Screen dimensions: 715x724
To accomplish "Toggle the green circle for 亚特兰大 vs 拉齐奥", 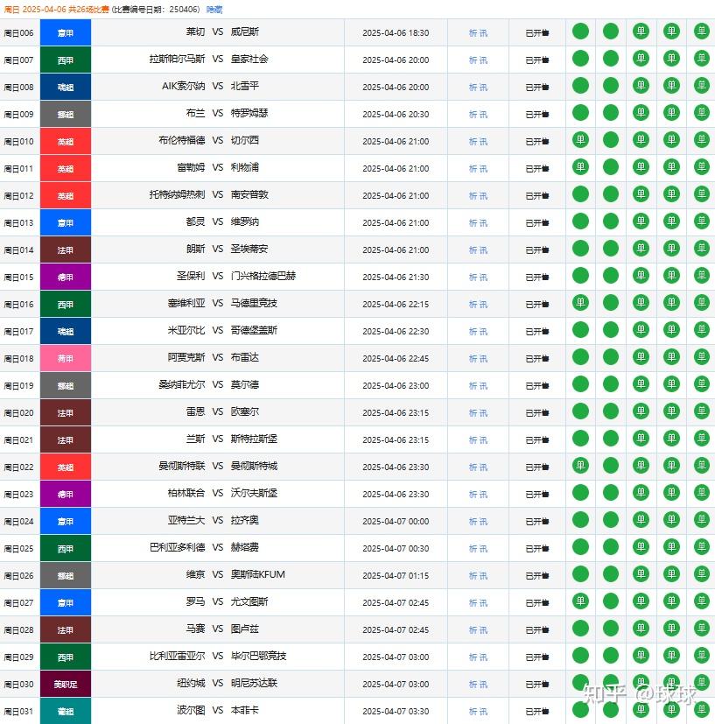I will click(579, 520).
